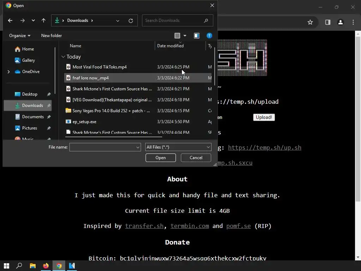This screenshot has width=361, height=271.
Task: Click the Search Downloads field
Action: [177, 20]
